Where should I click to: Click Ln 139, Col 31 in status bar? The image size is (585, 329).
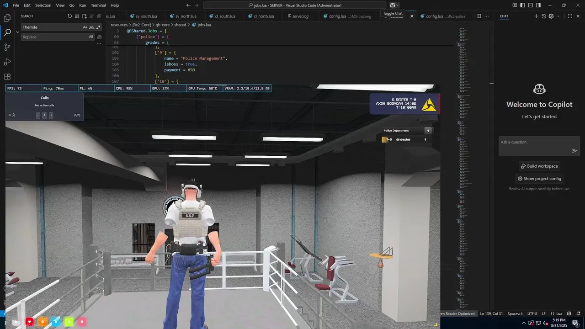[x=492, y=314]
